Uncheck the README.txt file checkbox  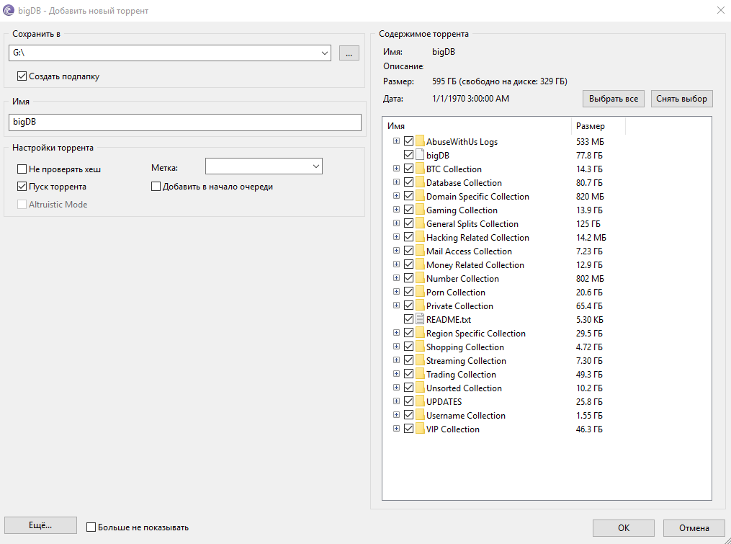tap(408, 319)
